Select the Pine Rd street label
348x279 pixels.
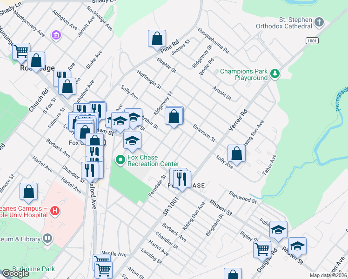169,46
